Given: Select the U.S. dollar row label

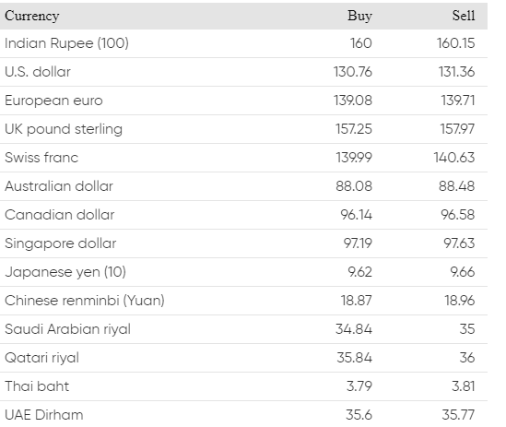Looking at the screenshot, I should [38, 72].
